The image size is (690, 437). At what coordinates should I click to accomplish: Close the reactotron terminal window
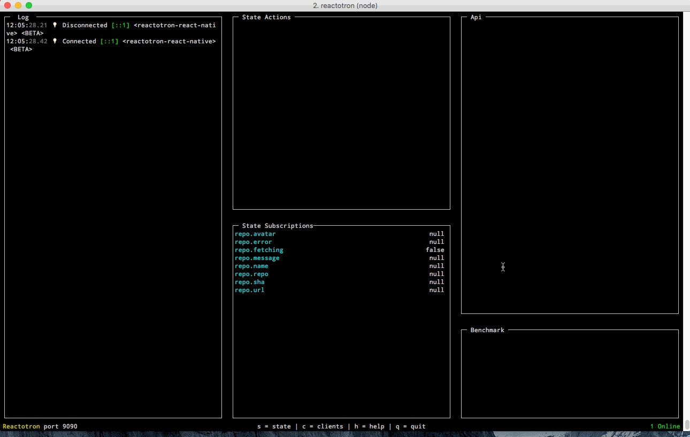pyautogui.click(x=7, y=5)
